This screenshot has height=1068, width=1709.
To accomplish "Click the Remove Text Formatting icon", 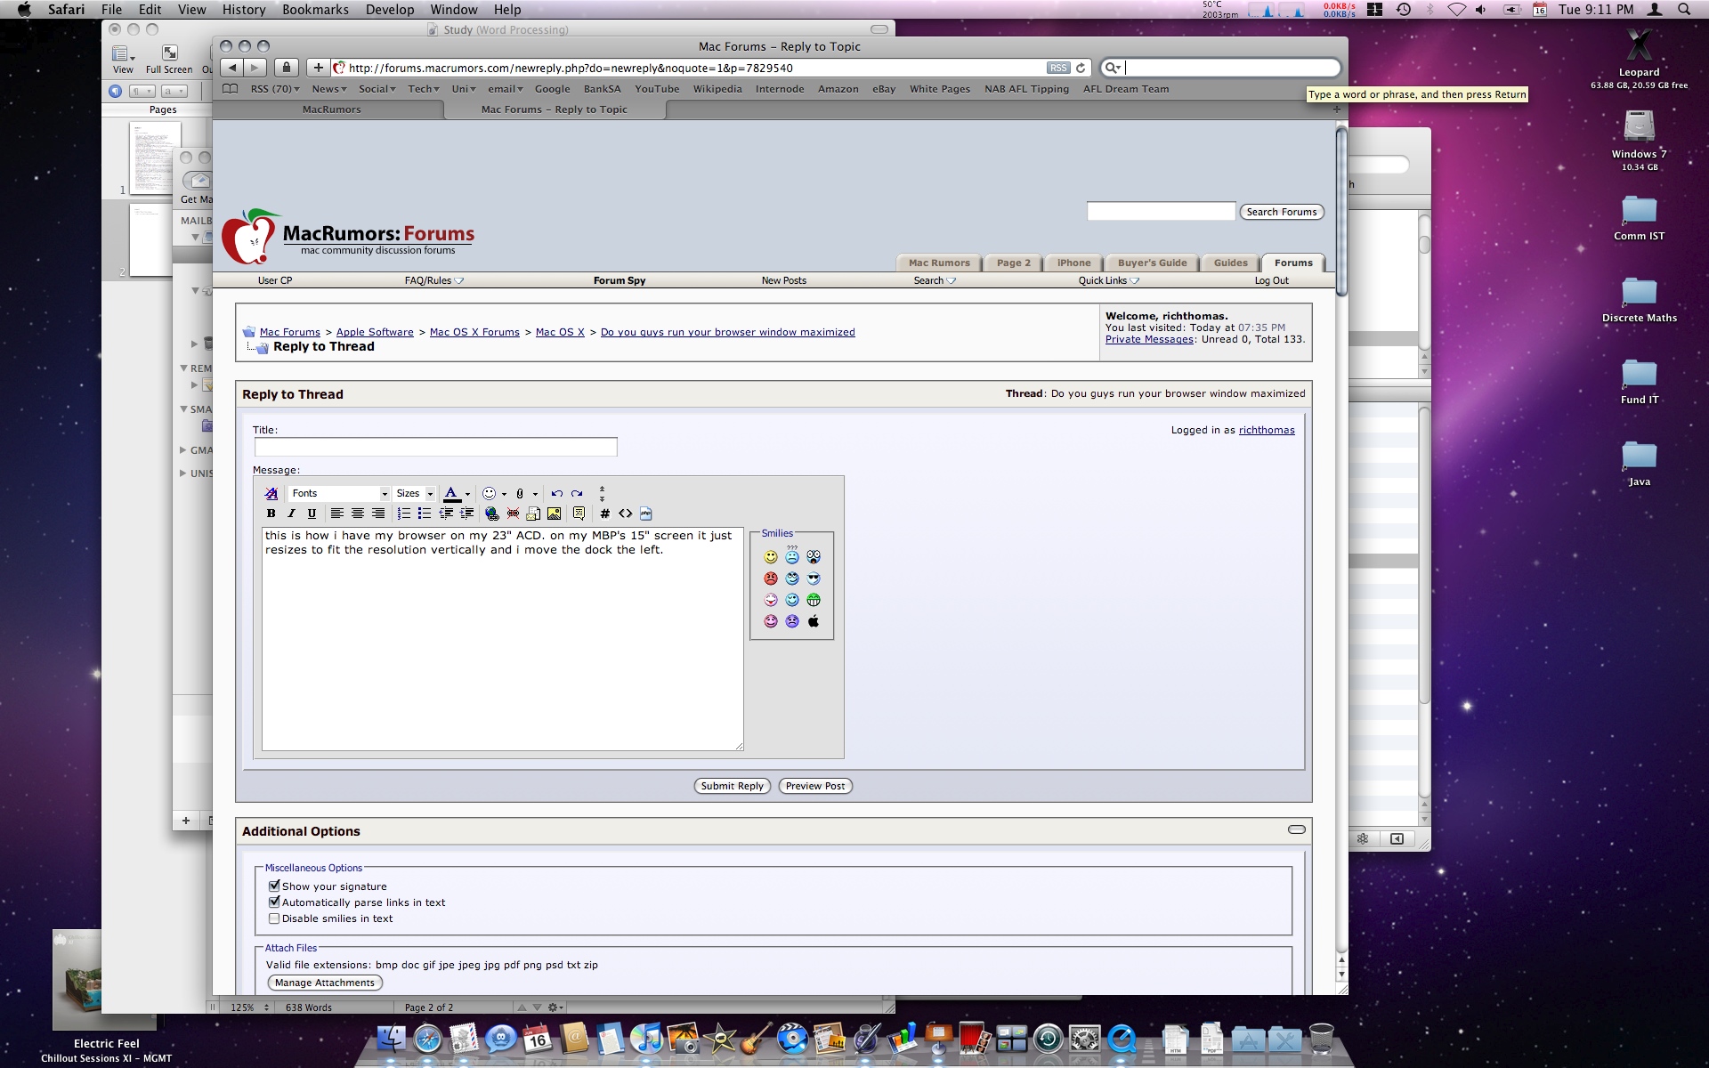I will point(271,493).
